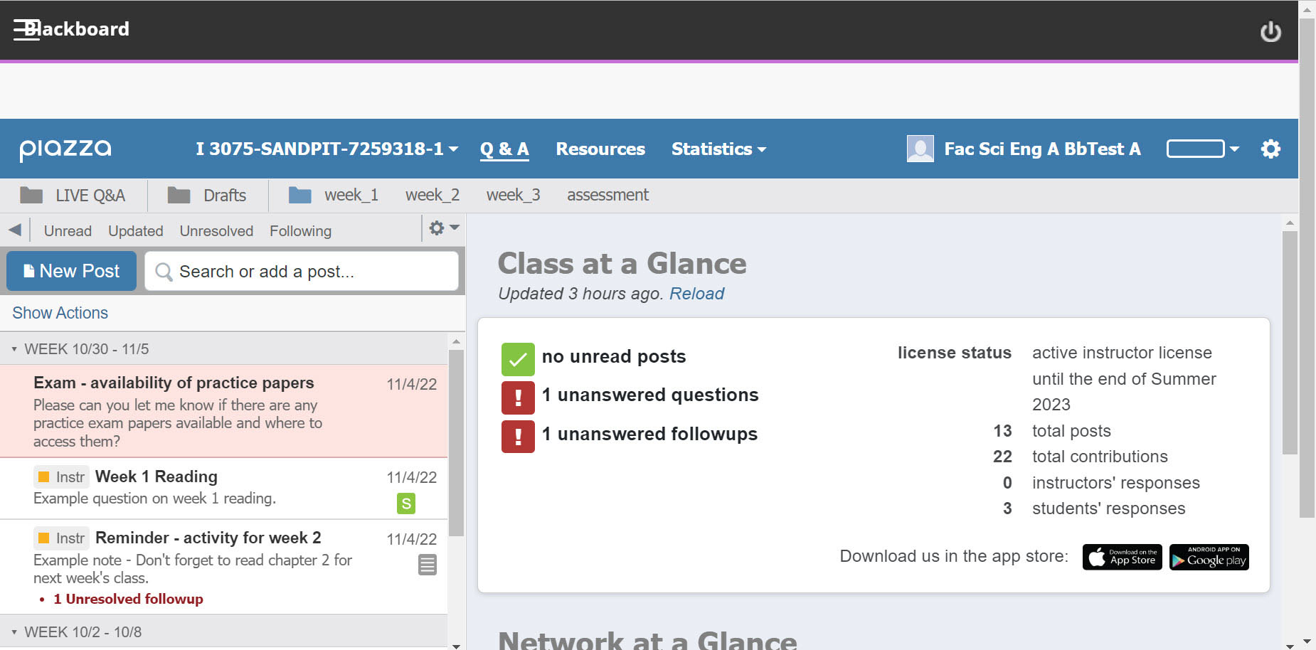Toggle the Unread filter
Image resolution: width=1316 pixels, height=650 pixels.
coord(67,230)
